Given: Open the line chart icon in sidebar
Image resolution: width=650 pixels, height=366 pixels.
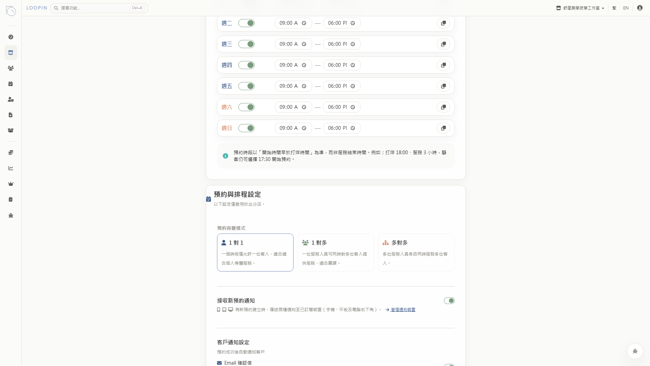Looking at the screenshot, I should (11, 168).
